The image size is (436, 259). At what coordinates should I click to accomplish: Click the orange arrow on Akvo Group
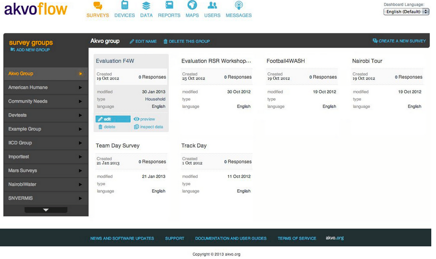point(80,73)
